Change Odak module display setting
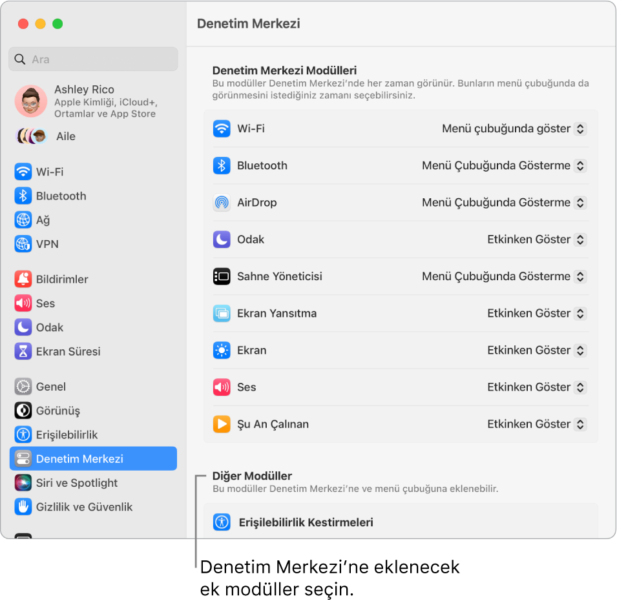Image resolution: width=617 pixels, height=603 pixels. [536, 240]
